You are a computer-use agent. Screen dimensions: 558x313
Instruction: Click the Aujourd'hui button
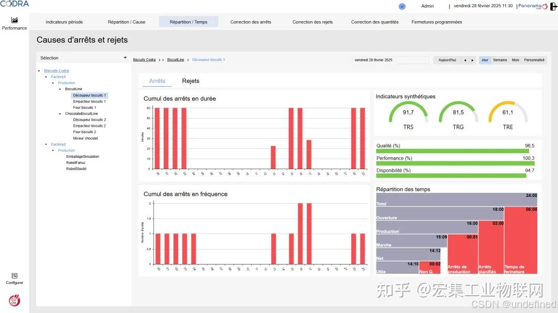click(x=447, y=60)
